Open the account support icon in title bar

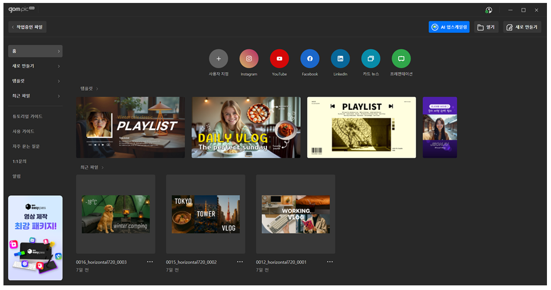pos(489,10)
